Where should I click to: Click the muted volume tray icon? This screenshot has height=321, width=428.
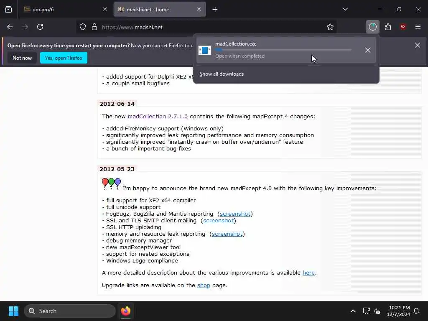tap(377, 311)
